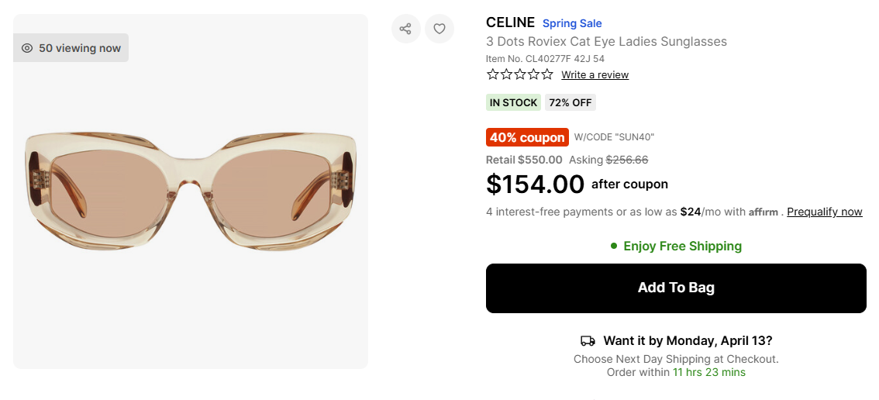Viewport: 879px width, 400px height.
Task: Add sunglasses to wishlist with heart icon
Action: [x=439, y=29]
